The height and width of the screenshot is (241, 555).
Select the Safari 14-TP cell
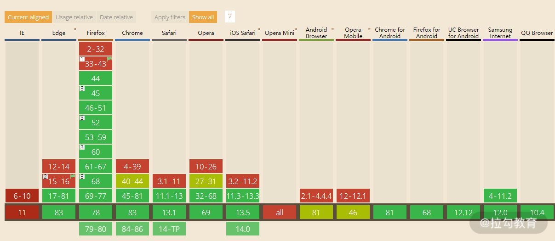coord(169,229)
